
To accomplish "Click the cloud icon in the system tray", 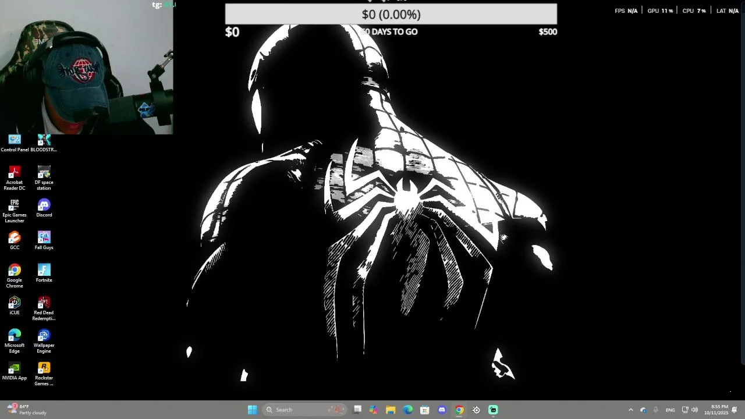I will (x=643, y=410).
